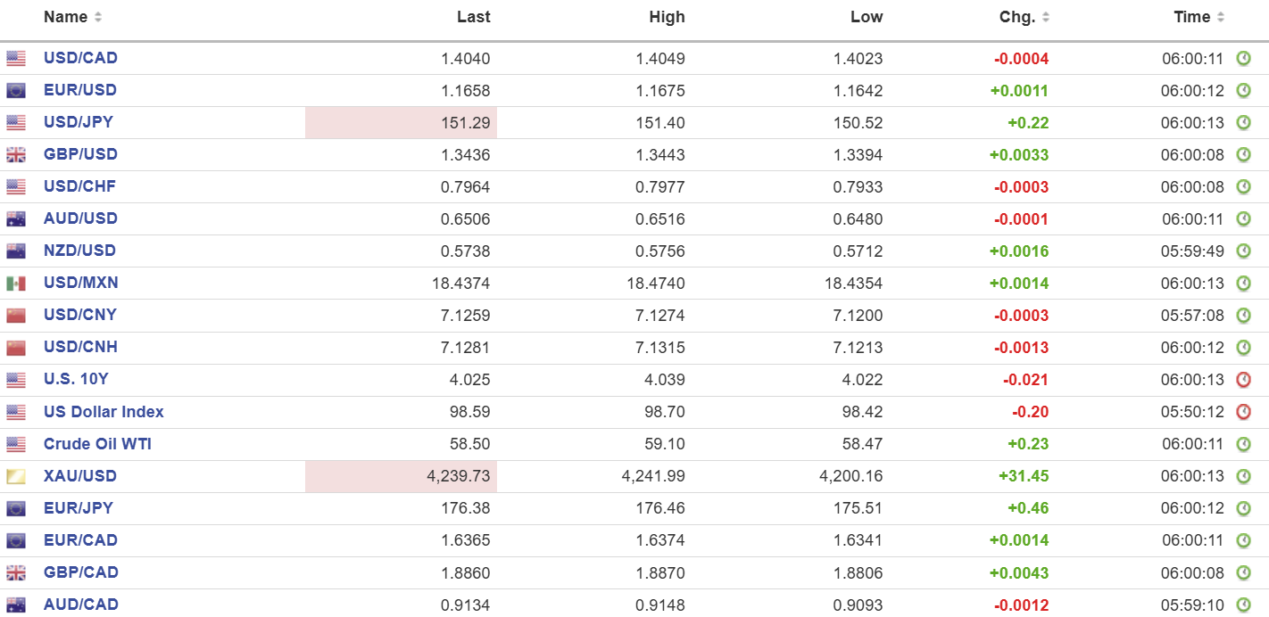Click the UK flag icon beside GBP/USD
This screenshot has height=617, width=1269.
point(16,155)
